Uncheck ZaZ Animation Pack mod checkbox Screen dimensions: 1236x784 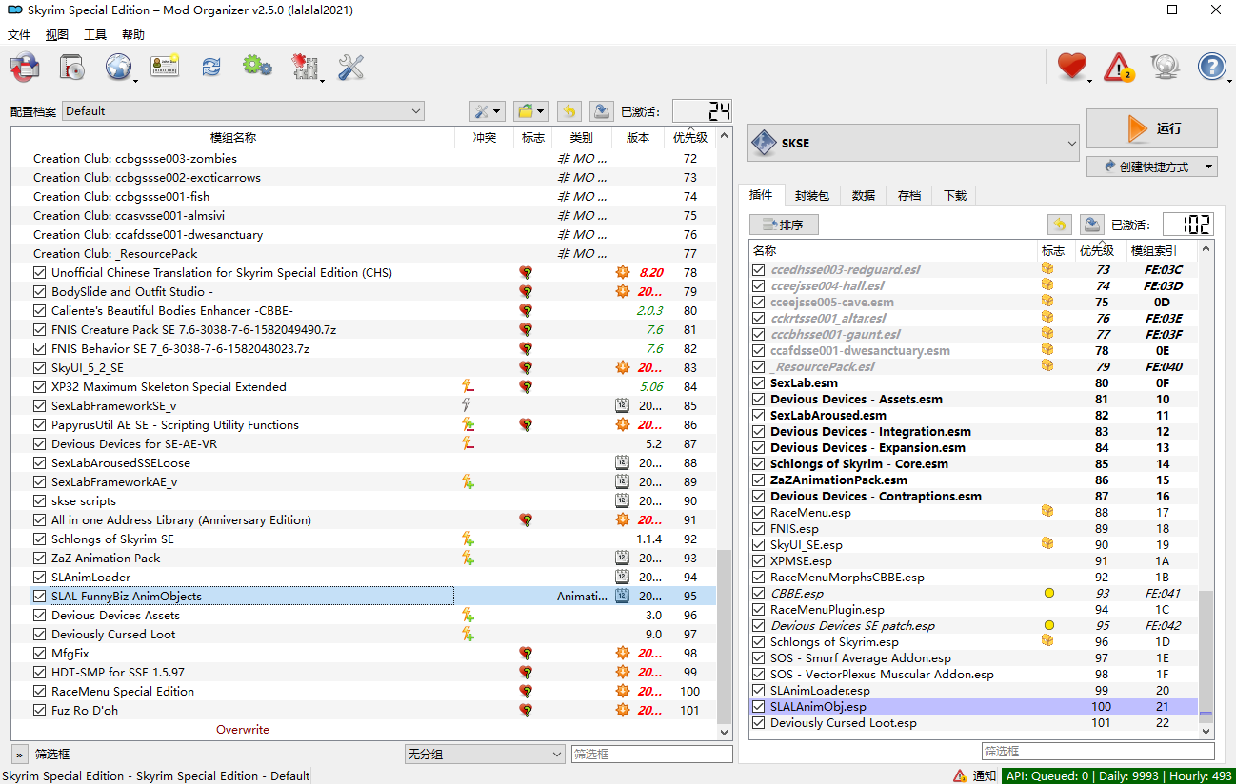(39, 559)
